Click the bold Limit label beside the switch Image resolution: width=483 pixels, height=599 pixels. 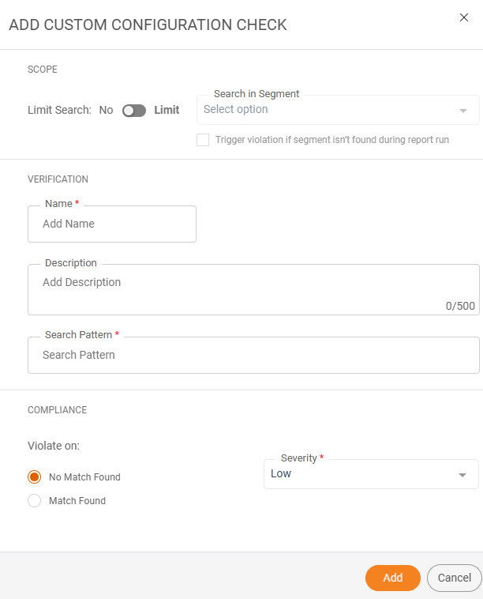167,111
